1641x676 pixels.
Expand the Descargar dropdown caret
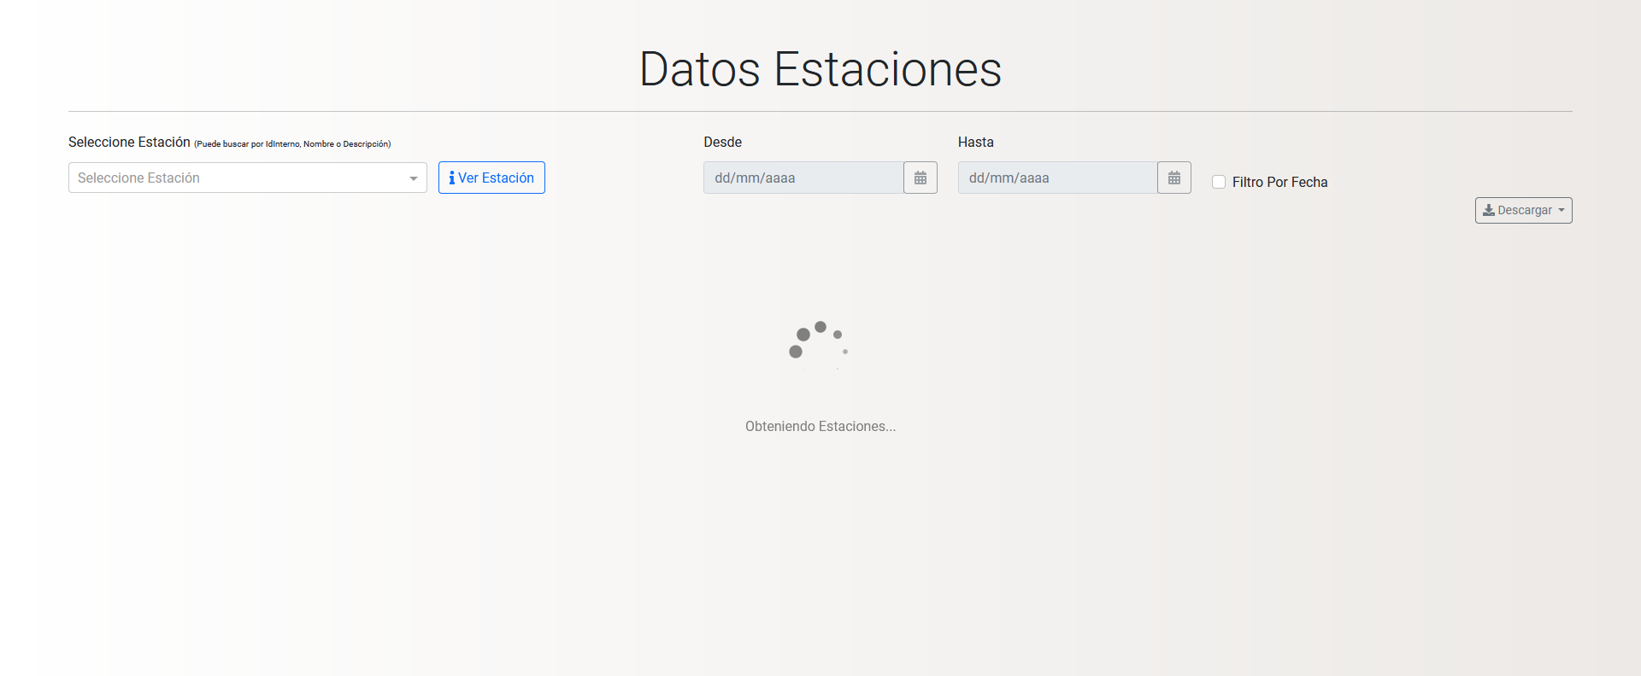click(x=1562, y=210)
